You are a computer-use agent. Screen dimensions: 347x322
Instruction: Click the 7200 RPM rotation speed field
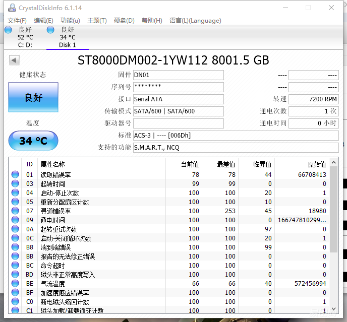tap(314, 99)
